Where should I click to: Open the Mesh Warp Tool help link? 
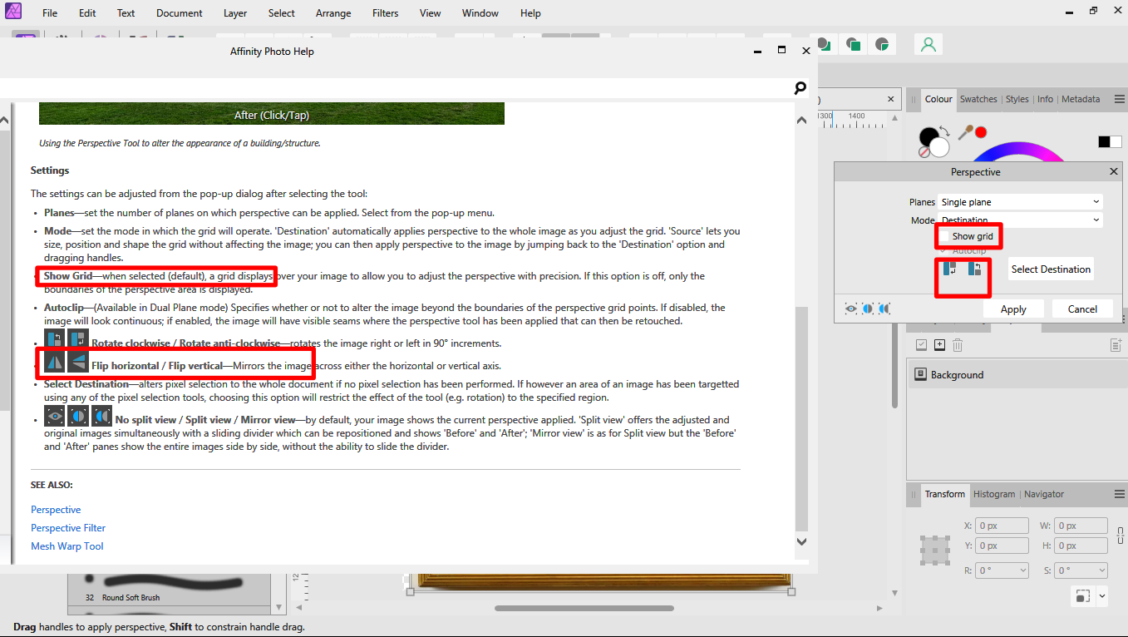pos(66,546)
